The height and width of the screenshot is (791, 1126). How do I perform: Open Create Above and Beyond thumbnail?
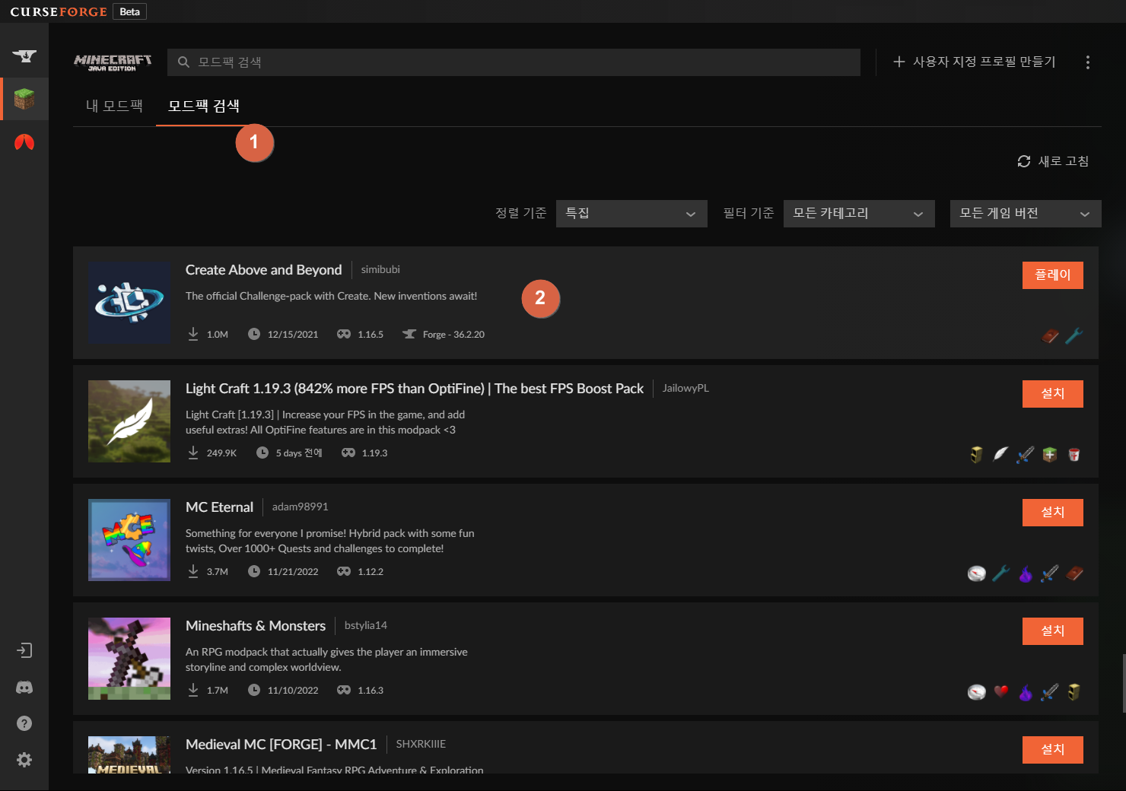click(129, 303)
